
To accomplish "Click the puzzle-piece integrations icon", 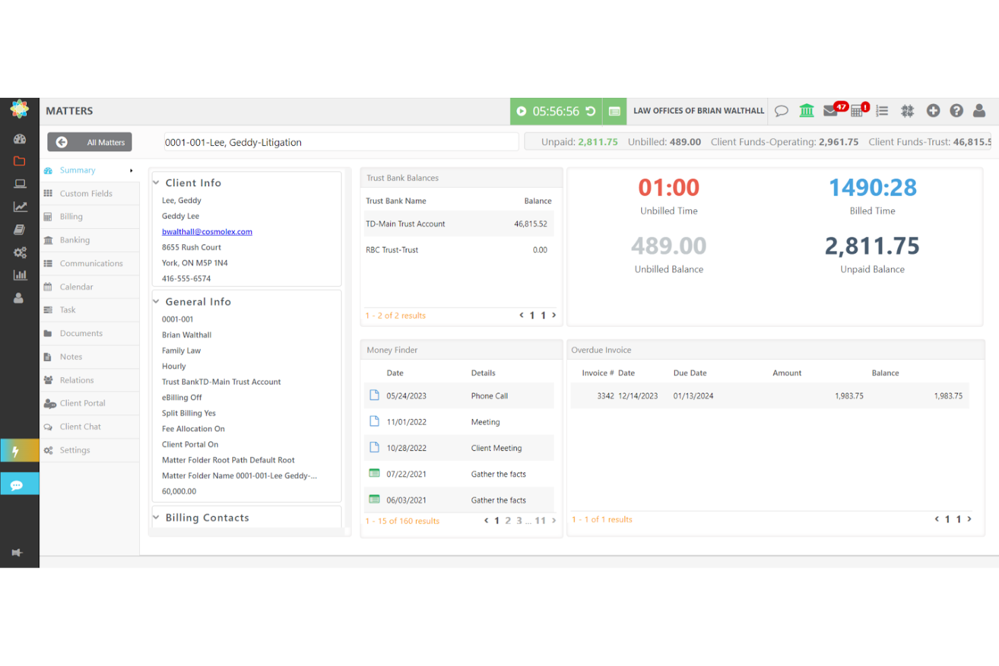I will pyautogui.click(x=907, y=111).
